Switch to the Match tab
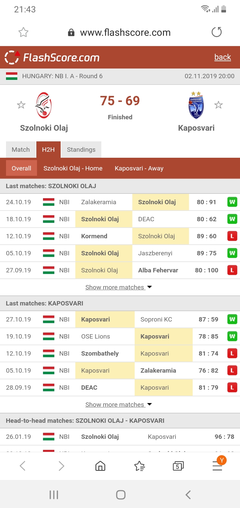The image size is (240, 508). [x=21, y=149]
